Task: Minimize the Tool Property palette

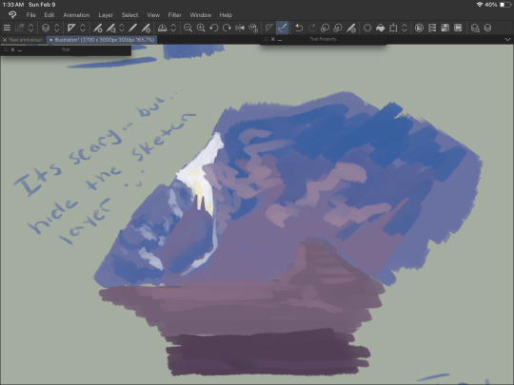Action: [280, 40]
